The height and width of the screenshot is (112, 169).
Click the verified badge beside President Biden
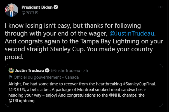(x=56, y=7)
